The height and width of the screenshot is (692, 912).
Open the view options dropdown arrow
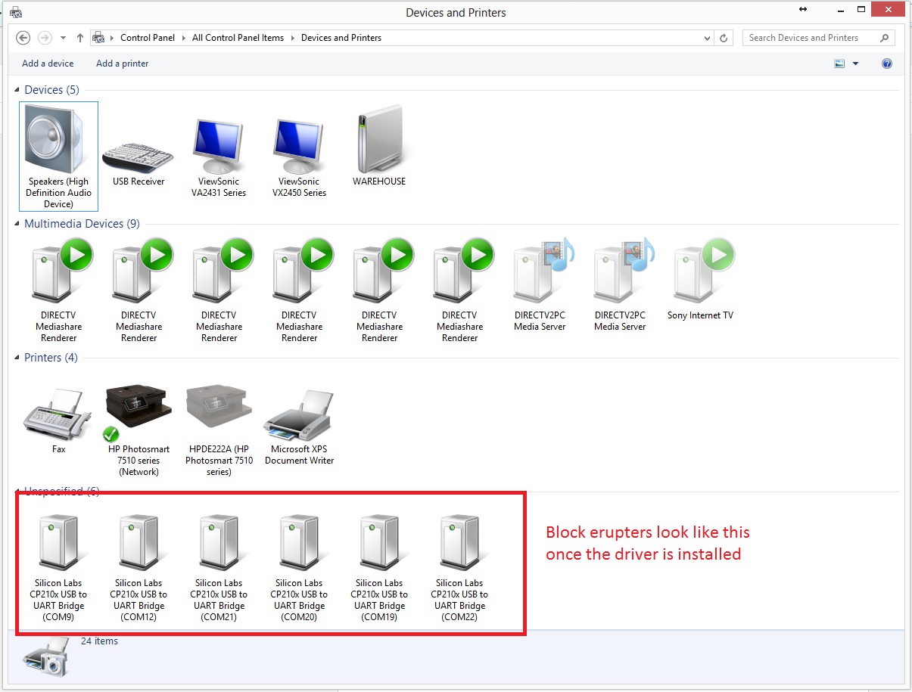click(856, 64)
